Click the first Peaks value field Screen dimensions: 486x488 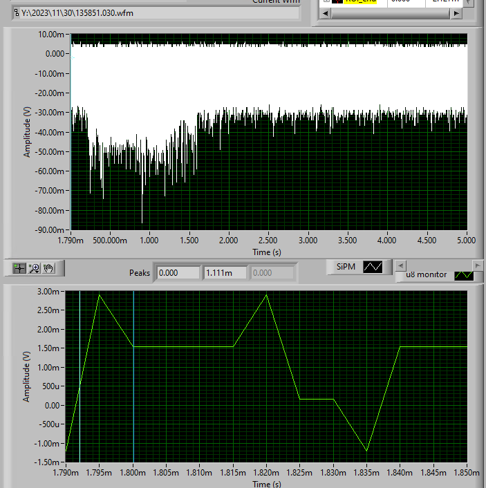[178, 273]
